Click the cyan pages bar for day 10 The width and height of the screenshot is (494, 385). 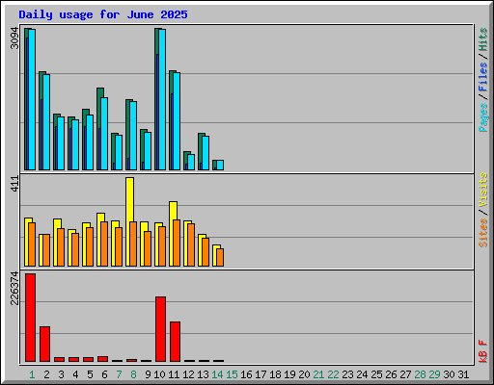click(x=162, y=99)
